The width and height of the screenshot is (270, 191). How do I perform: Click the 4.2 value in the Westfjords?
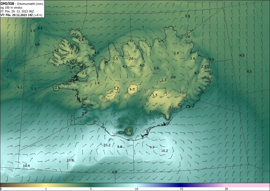click(56, 50)
